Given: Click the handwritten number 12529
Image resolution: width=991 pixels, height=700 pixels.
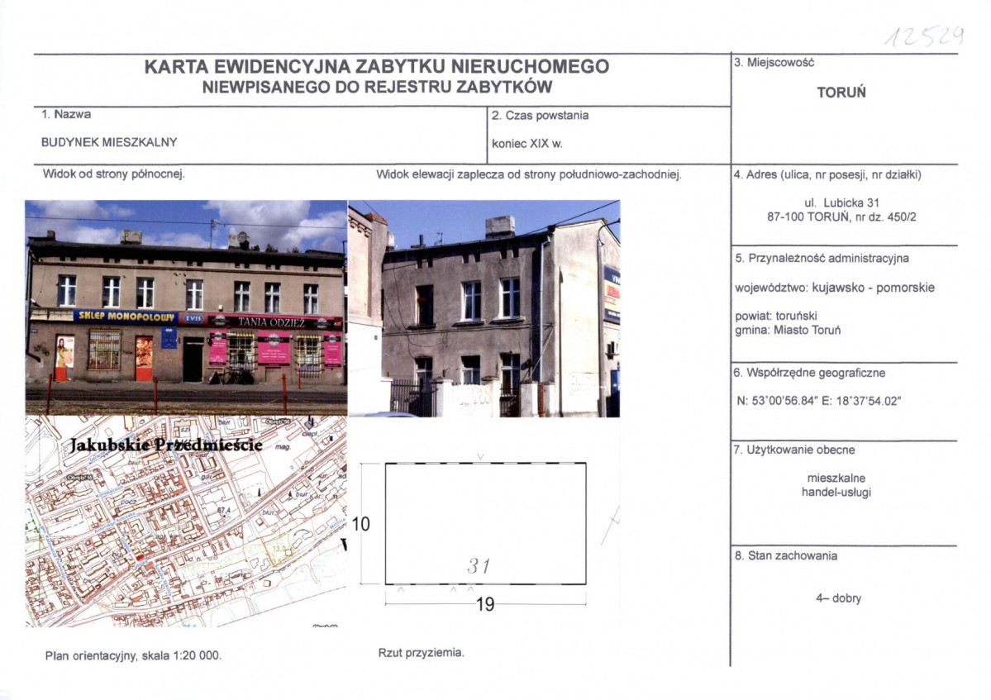Looking at the screenshot, I should (923, 37).
